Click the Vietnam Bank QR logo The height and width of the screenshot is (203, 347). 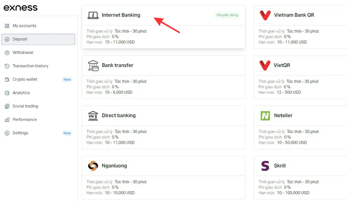pos(265,15)
